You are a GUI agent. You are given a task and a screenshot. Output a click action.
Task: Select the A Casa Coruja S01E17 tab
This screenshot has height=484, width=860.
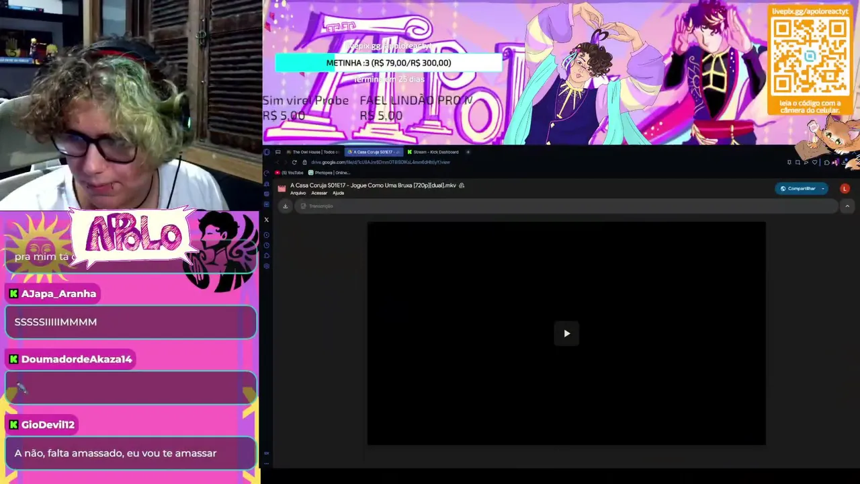[374, 152]
